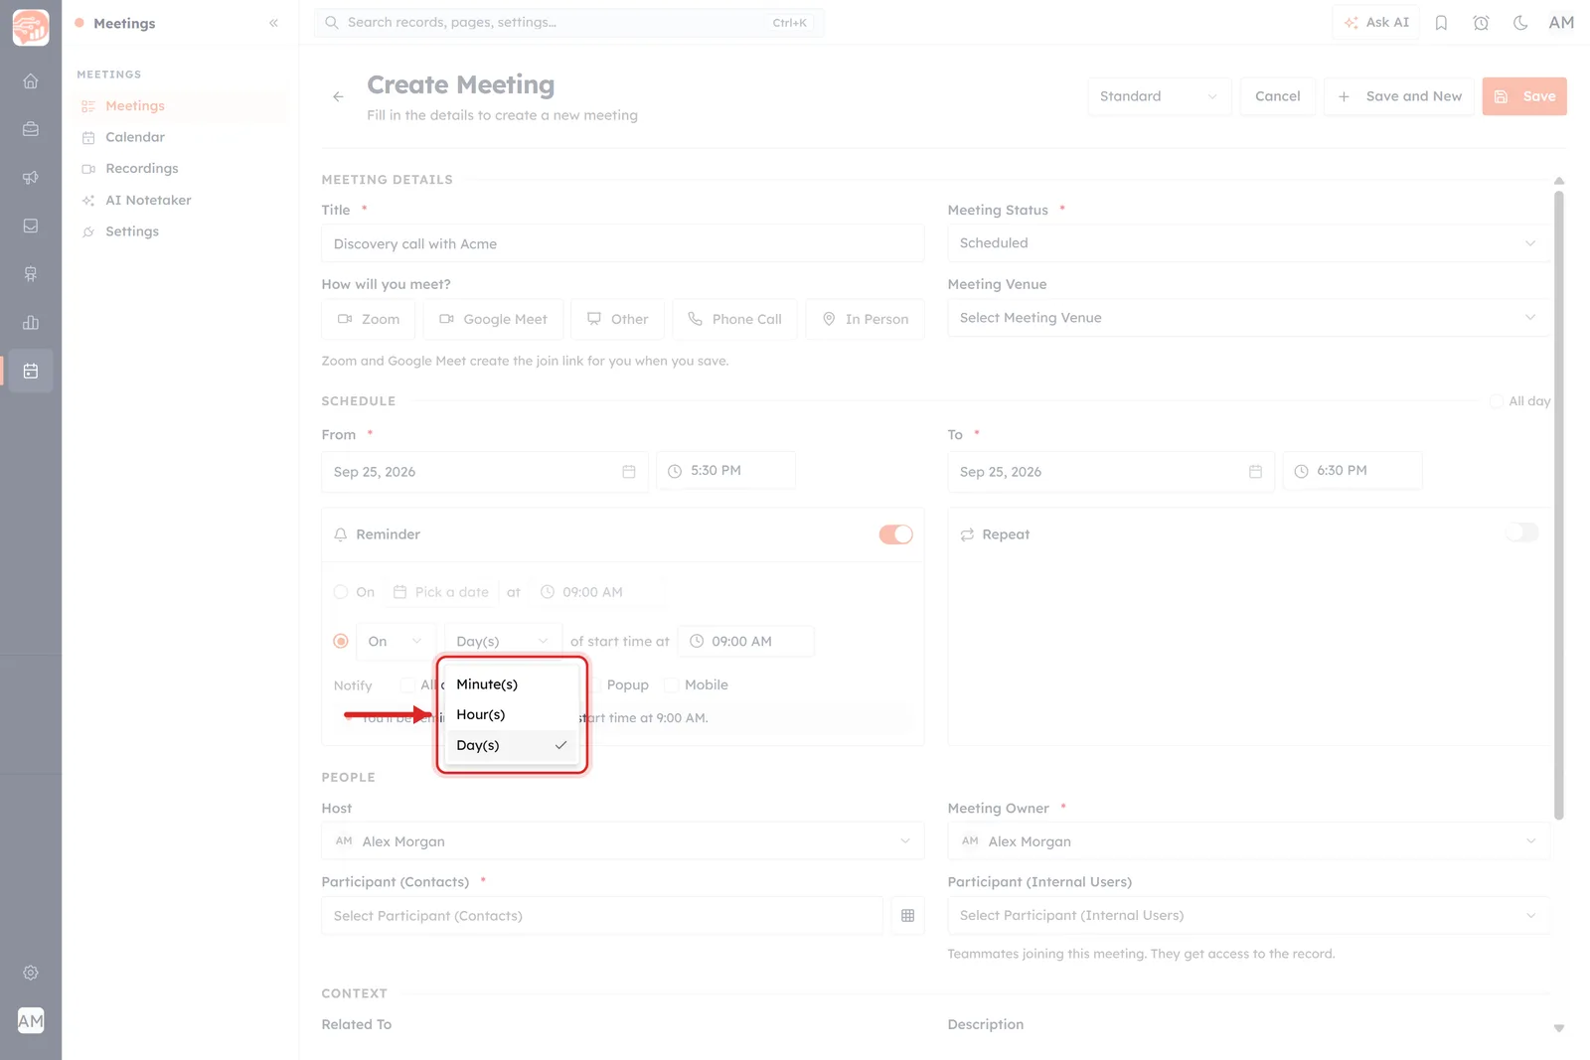1590x1060 pixels.
Task: Open From date calendar picker icon
Action: click(629, 472)
